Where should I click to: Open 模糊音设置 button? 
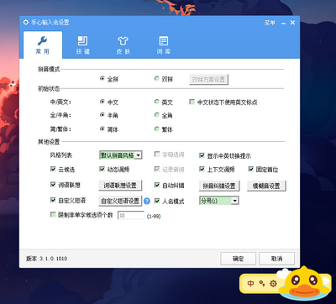click(266, 186)
